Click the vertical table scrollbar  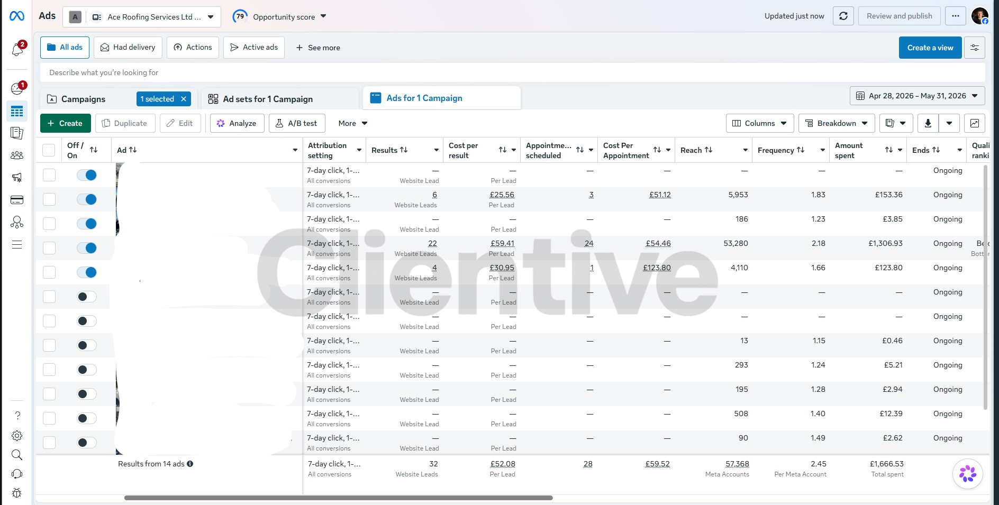coord(985,287)
